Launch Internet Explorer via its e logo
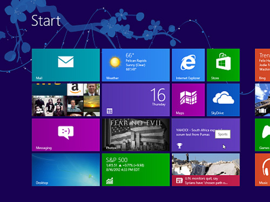 (188, 62)
